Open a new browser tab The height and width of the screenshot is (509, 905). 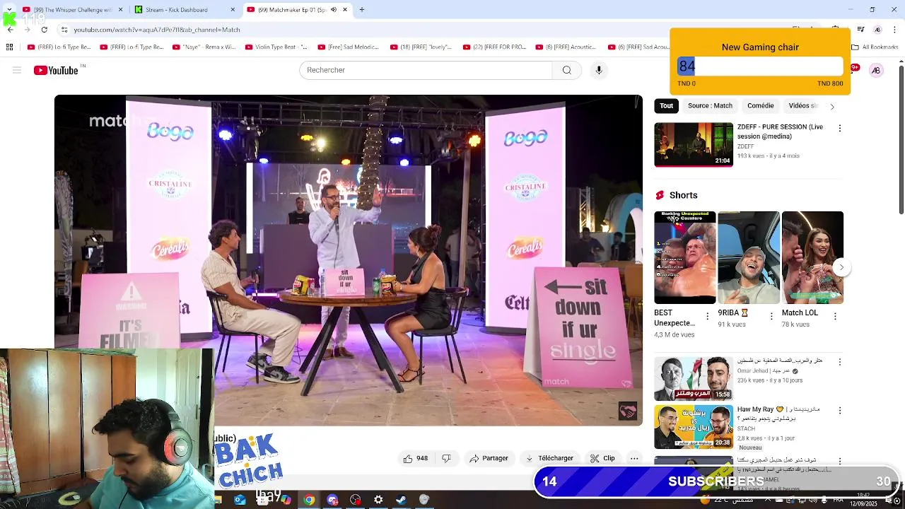pyautogui.click(x=361, y=10)
